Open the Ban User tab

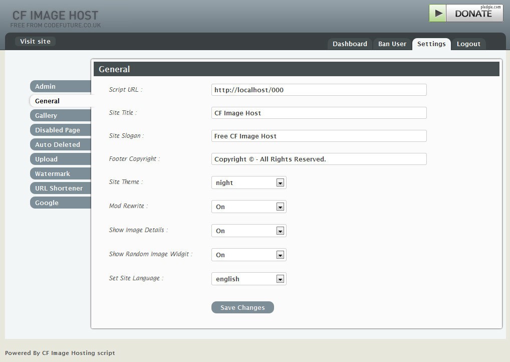point(392,44)
